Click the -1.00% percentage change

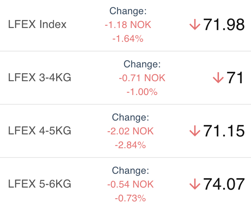tap(142, 92)
